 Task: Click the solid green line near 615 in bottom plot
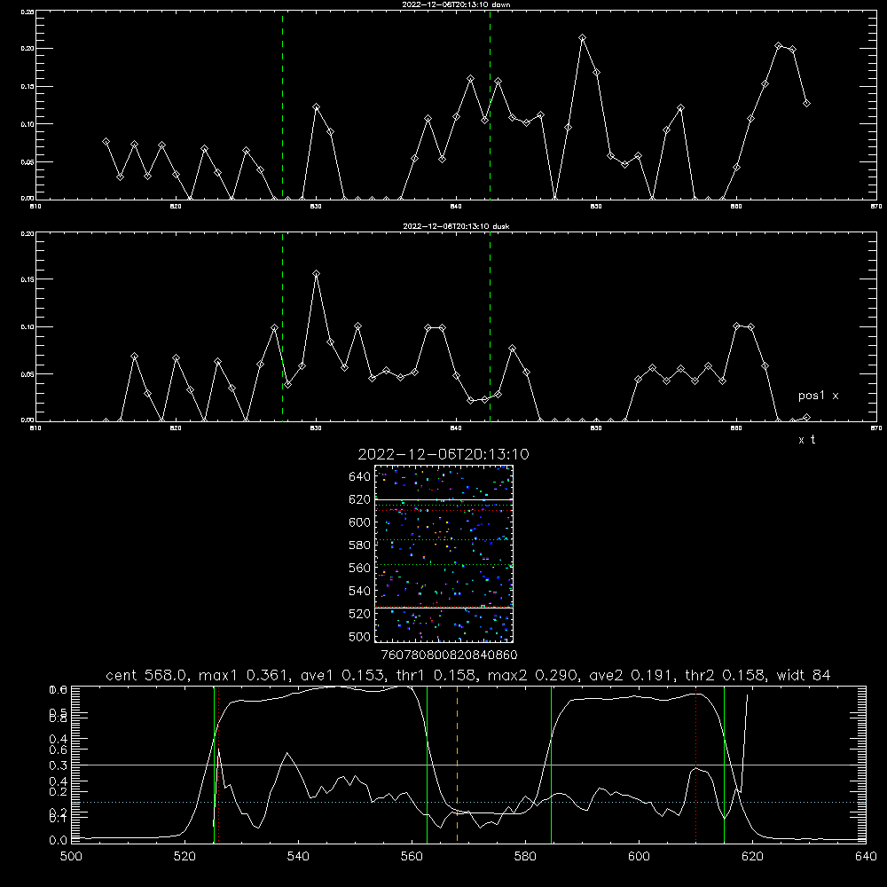[x=724, y=764]
